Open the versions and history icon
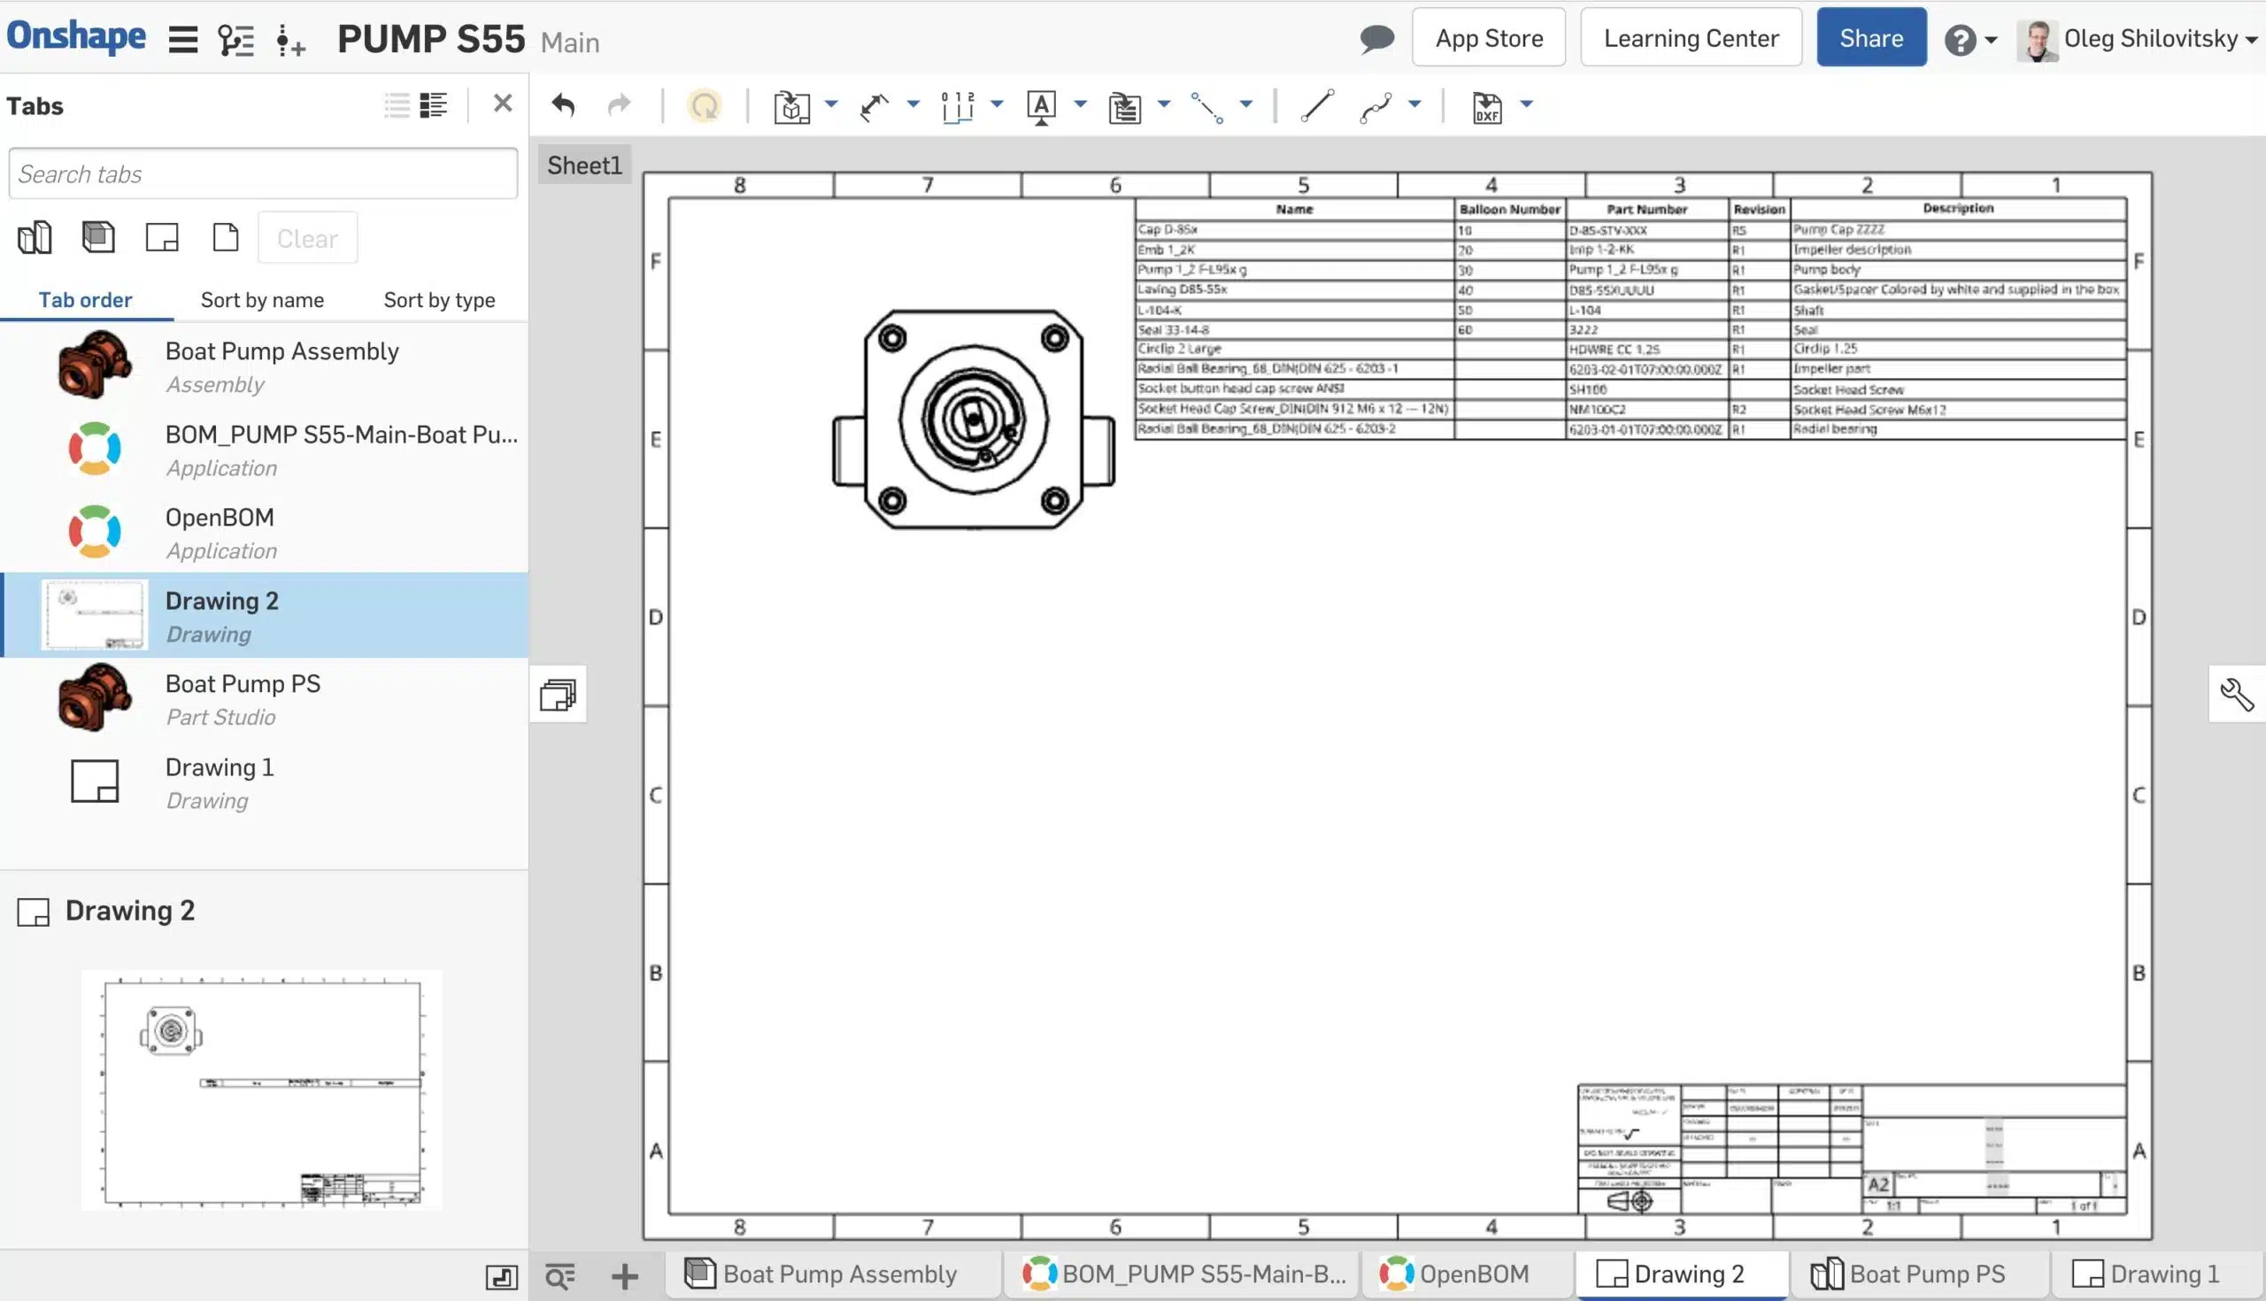 [x=237, y=39]
